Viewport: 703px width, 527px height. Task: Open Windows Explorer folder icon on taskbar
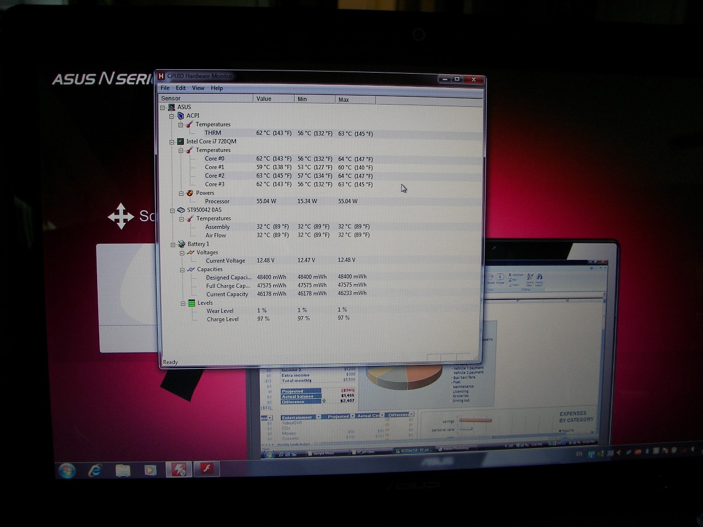pos(123,470)
